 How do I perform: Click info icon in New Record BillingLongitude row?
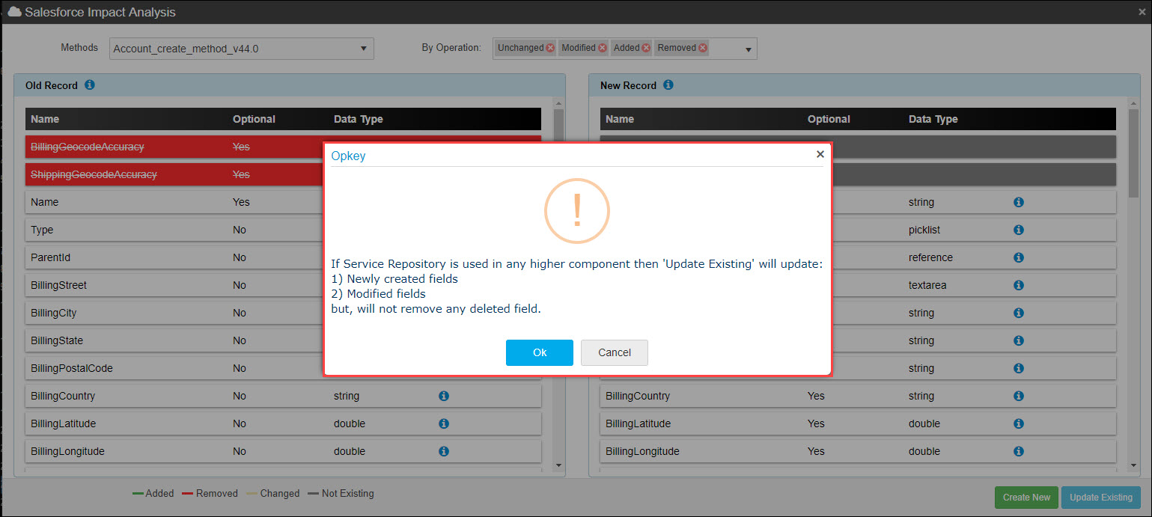pyautogui.click(x=1018, y=451)
